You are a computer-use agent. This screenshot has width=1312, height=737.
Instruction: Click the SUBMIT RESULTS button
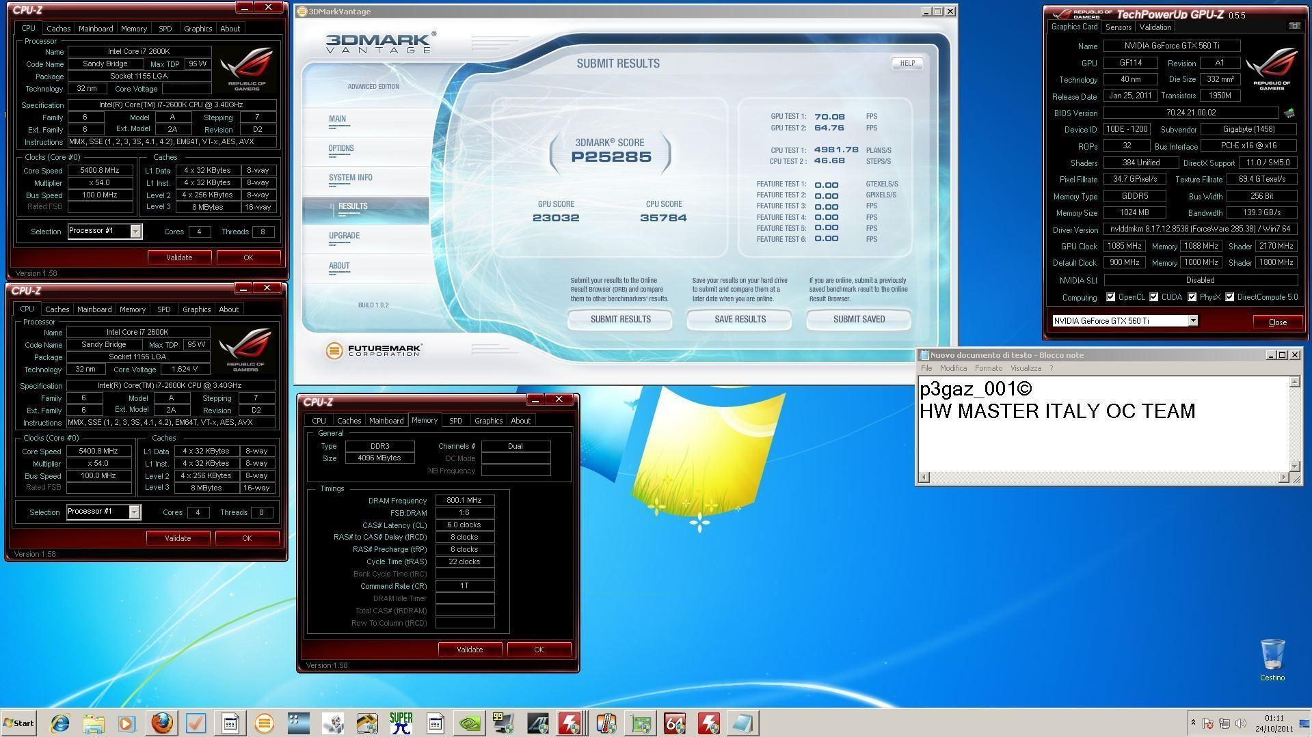(620, 319)
